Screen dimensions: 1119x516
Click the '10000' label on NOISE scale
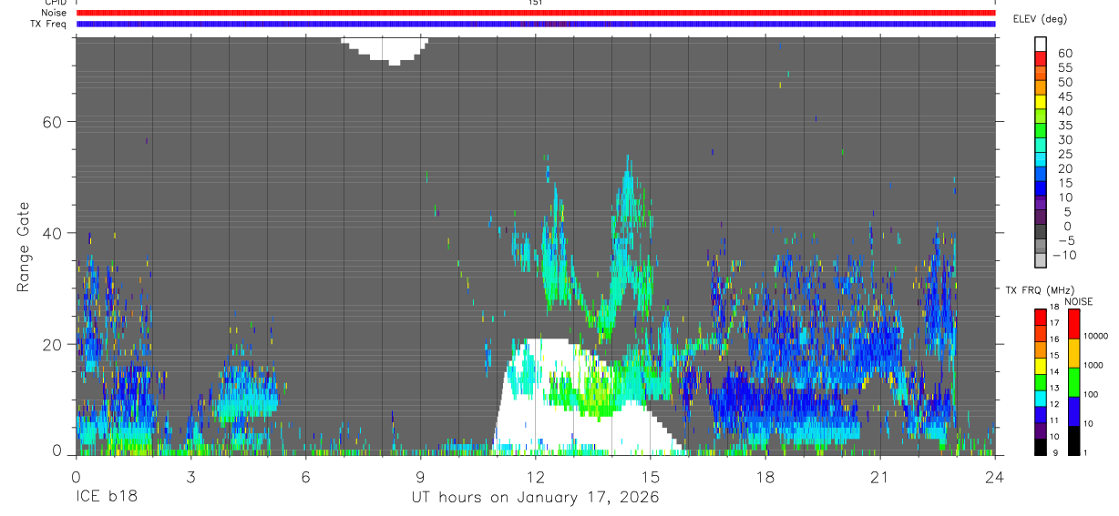(x=1095, y=337)
